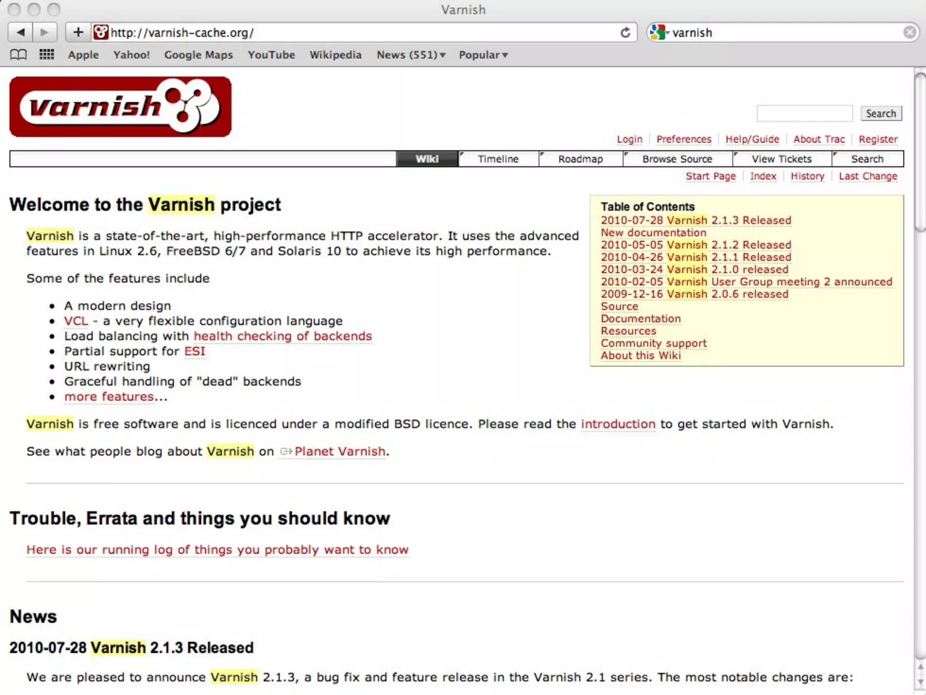Clear the browser search field with X icon
The height and width of the screenshot is (695, 926).
[x=910, y=33]
